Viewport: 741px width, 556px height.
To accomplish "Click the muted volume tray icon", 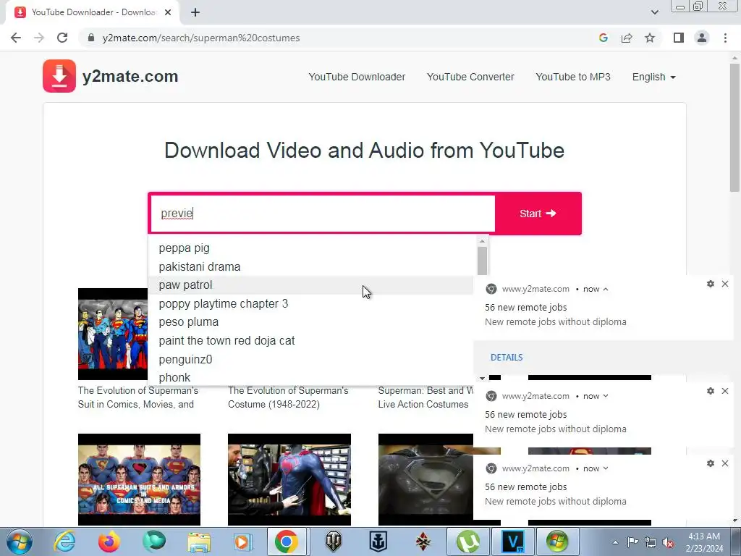I will [668, 542].
